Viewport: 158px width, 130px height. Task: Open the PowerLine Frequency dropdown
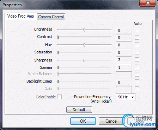click(x=126, y=97)
